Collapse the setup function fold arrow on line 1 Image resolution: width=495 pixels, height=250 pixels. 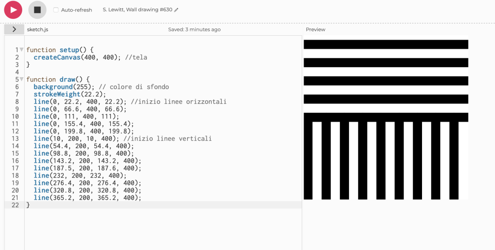click(22, 50)
